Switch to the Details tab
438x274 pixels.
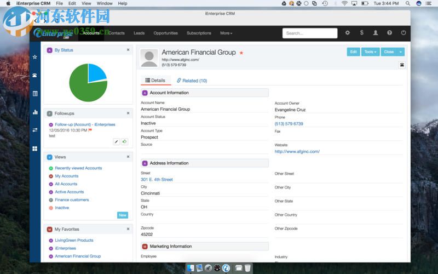point(155,81)
